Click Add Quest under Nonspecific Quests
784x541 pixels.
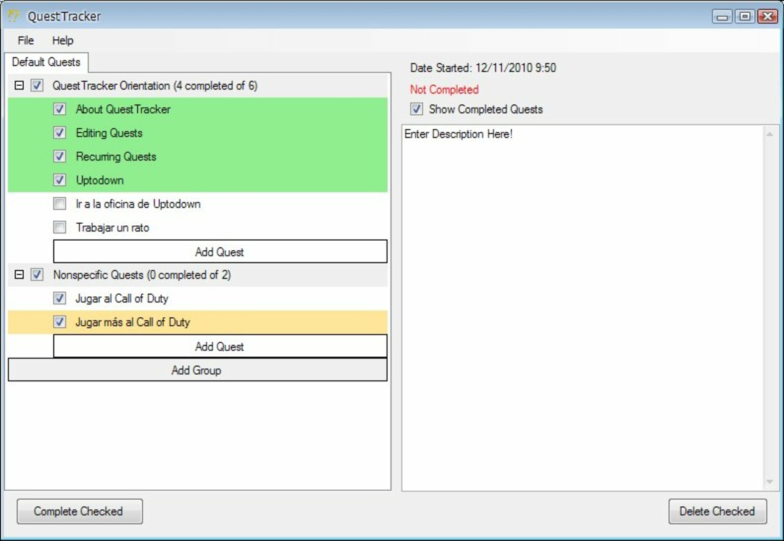[220, 346]
